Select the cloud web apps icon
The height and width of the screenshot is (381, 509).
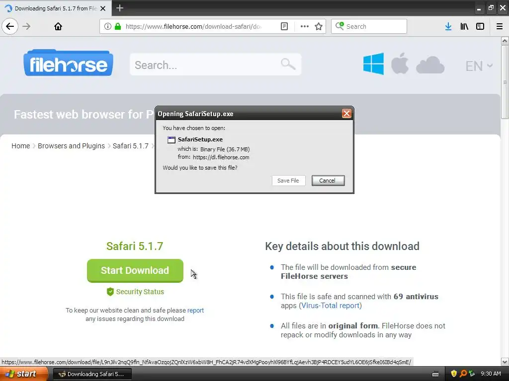(x=430, y=65)
